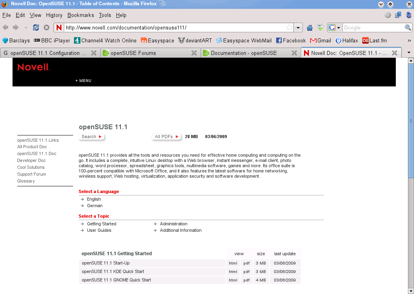Open the File menu

tap(6, 15)
